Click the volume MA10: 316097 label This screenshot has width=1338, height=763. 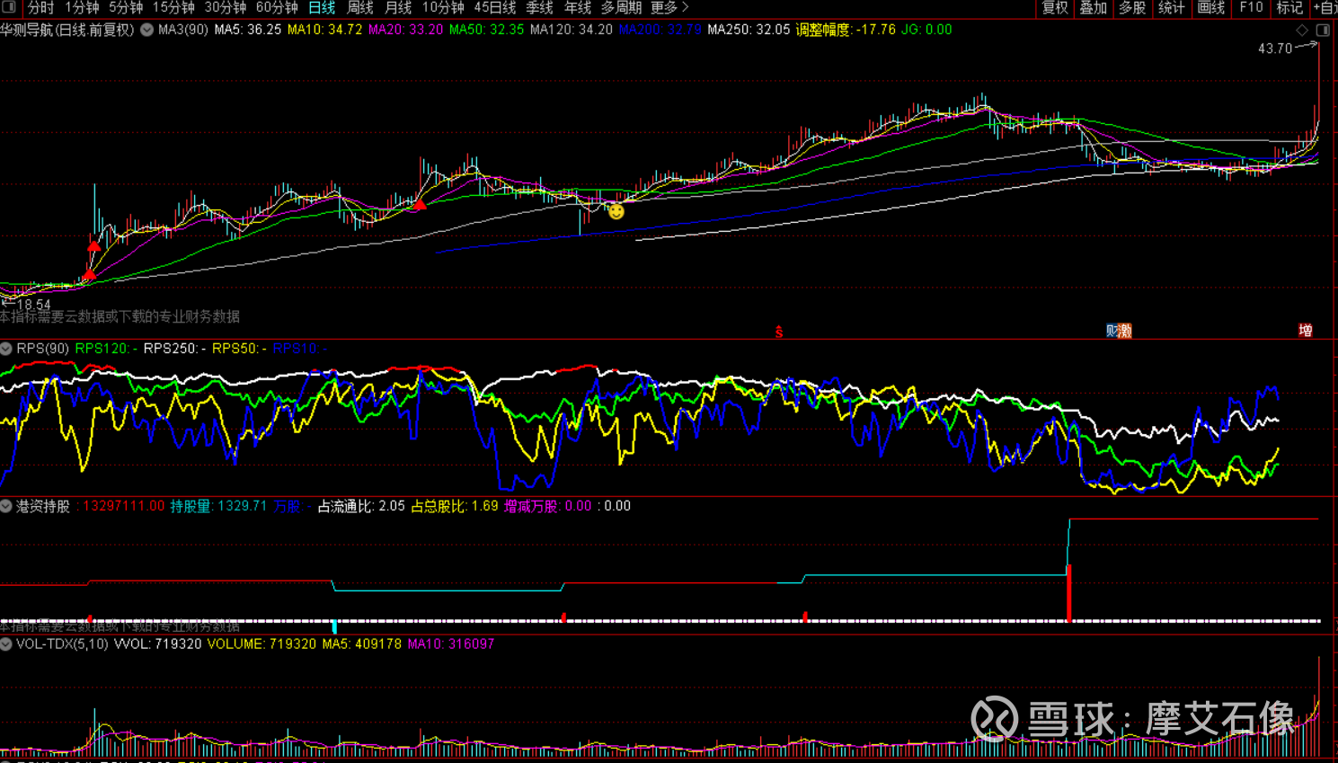tap(451, 644)
